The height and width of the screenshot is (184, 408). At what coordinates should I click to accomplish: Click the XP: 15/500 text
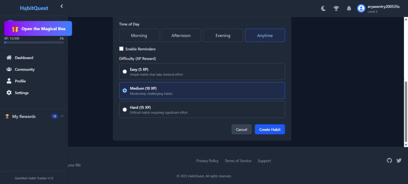click(12, 38)
